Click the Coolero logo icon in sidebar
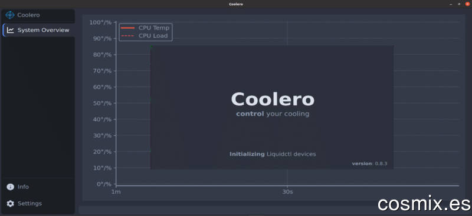The width and height of the screenshot is (472, 216). pyautogui.click(x=10, y=15)
